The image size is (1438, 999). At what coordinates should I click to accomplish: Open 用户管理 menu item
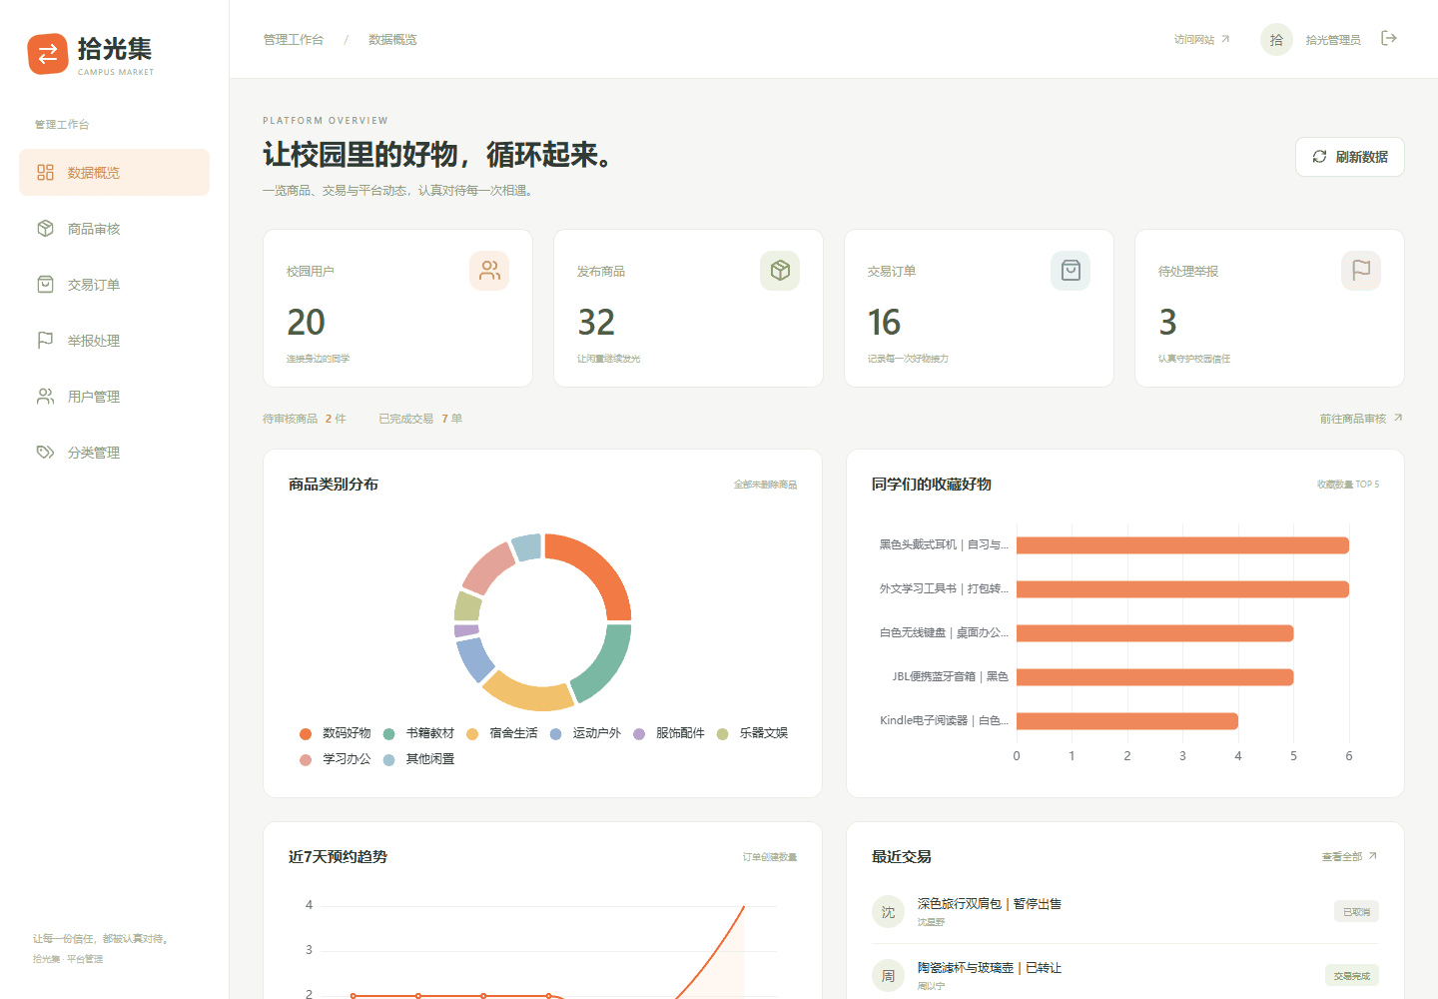pos(114,396)
